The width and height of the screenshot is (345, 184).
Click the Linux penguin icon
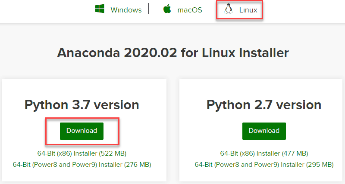click(x=229, y=9)
